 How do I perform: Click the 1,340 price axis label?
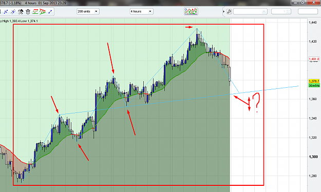[x=313, y=118]
